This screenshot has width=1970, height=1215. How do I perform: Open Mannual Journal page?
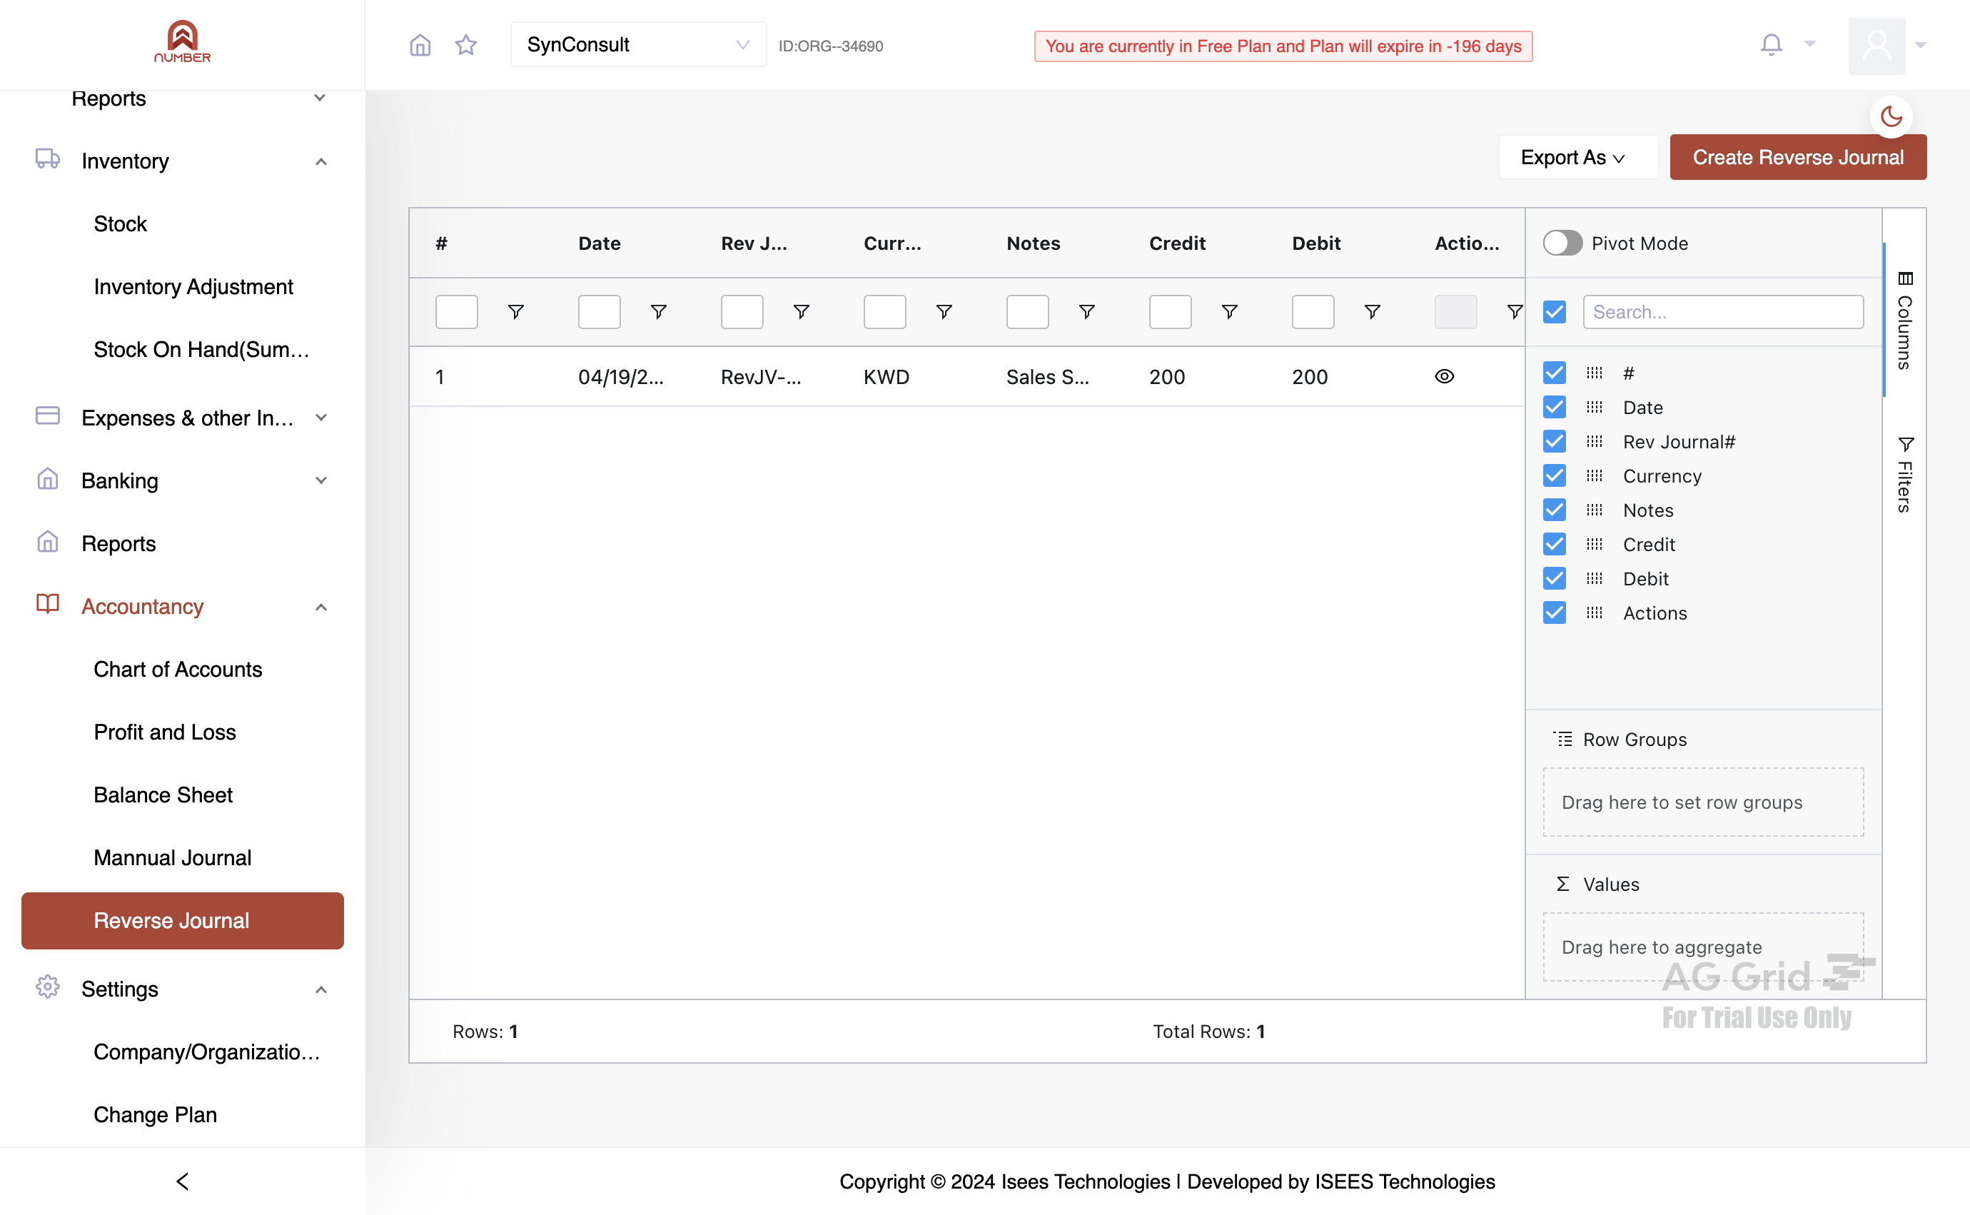point(173,857)
